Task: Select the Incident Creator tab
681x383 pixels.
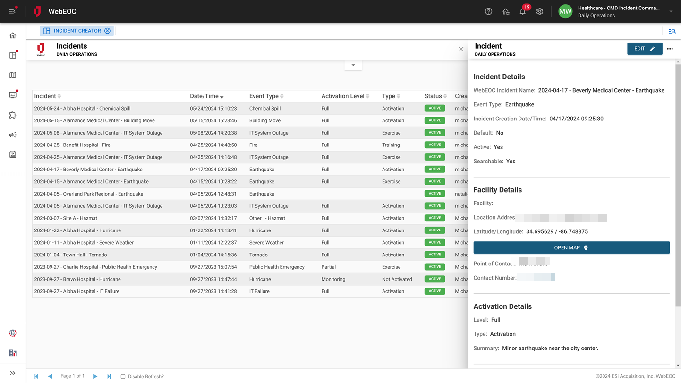Action: (x=77, y=31)
